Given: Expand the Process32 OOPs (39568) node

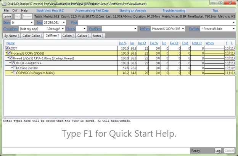Looking at the screenshot, I should (x=6, y=53).
